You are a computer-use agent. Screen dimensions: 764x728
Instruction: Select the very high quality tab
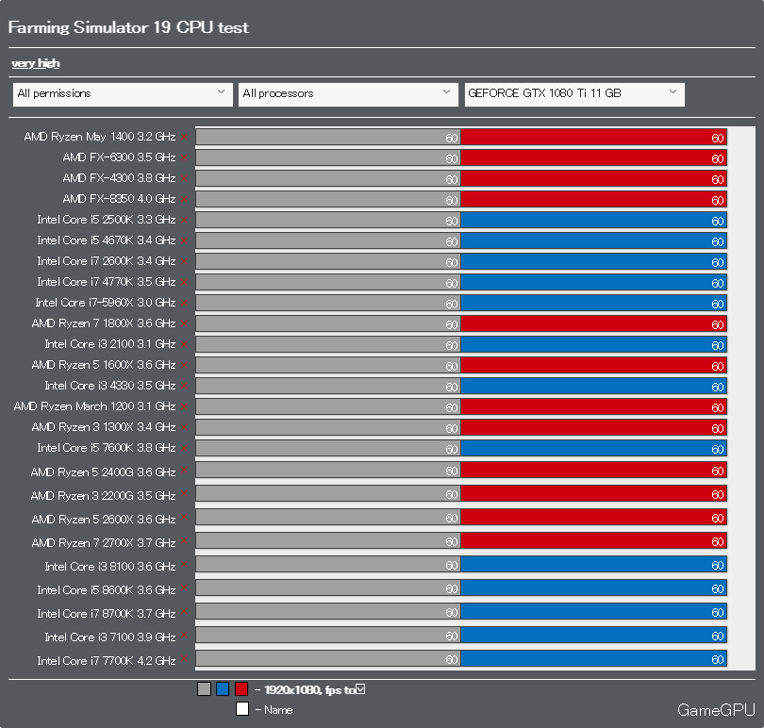tap(36, 63)
